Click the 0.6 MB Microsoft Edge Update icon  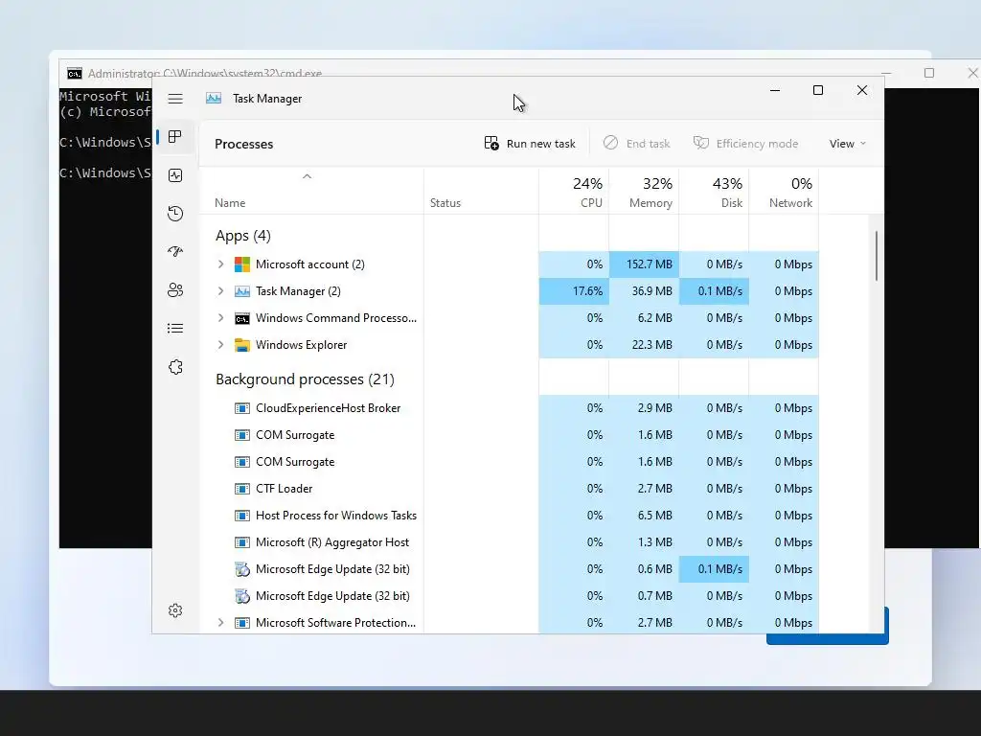point(242,569)
